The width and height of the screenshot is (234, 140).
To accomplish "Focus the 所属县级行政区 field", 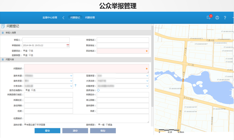I will [x=49, y=95].
